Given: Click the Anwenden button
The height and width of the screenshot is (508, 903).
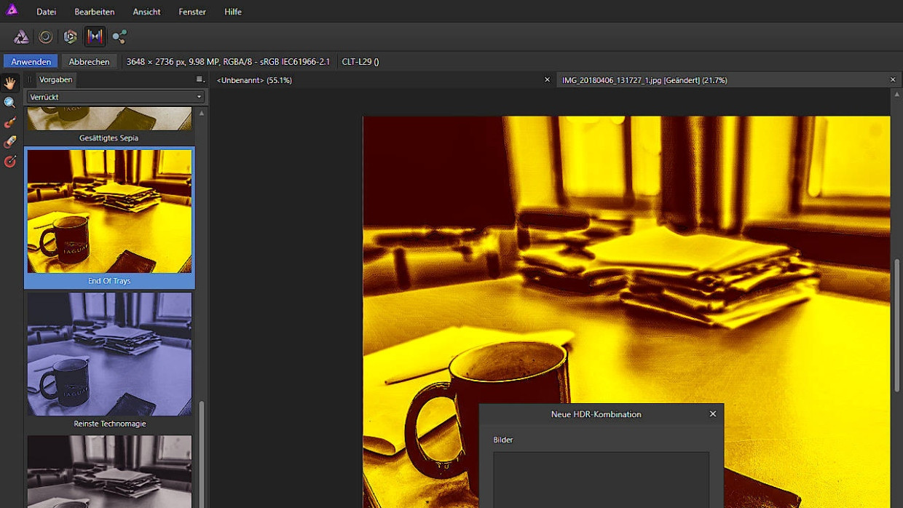Looking at the screenshot, I should point(31,62).
